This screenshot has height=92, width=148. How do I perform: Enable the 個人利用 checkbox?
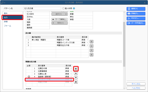point(63,8)
